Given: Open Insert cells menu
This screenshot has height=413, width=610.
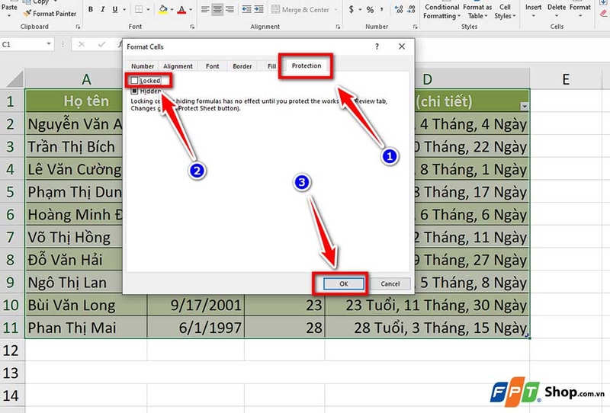Looking at the screenshot, I should click(x=533, y=11).
